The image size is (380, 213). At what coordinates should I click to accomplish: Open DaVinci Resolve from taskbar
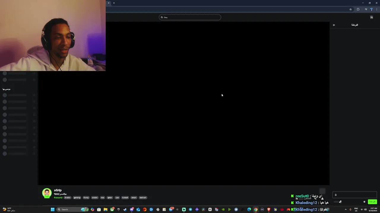point(203,209)
